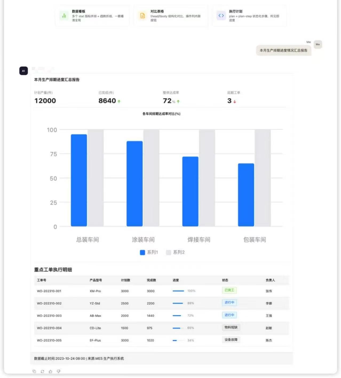The width and height of the screenshot is (341, 378).
Task: Click the 计划数 column header
Action: [125, 280]
